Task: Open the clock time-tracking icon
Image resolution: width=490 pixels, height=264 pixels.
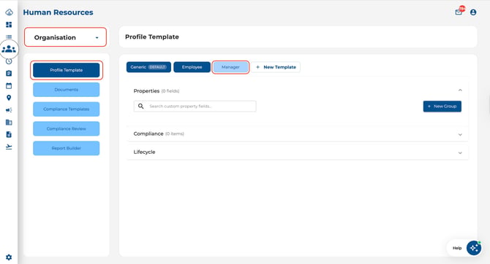Action: pos(9,61)
